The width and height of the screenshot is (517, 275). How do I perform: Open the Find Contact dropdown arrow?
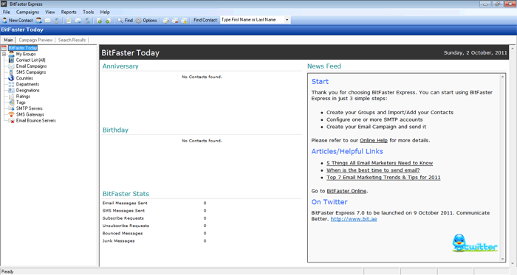[287, 20]
